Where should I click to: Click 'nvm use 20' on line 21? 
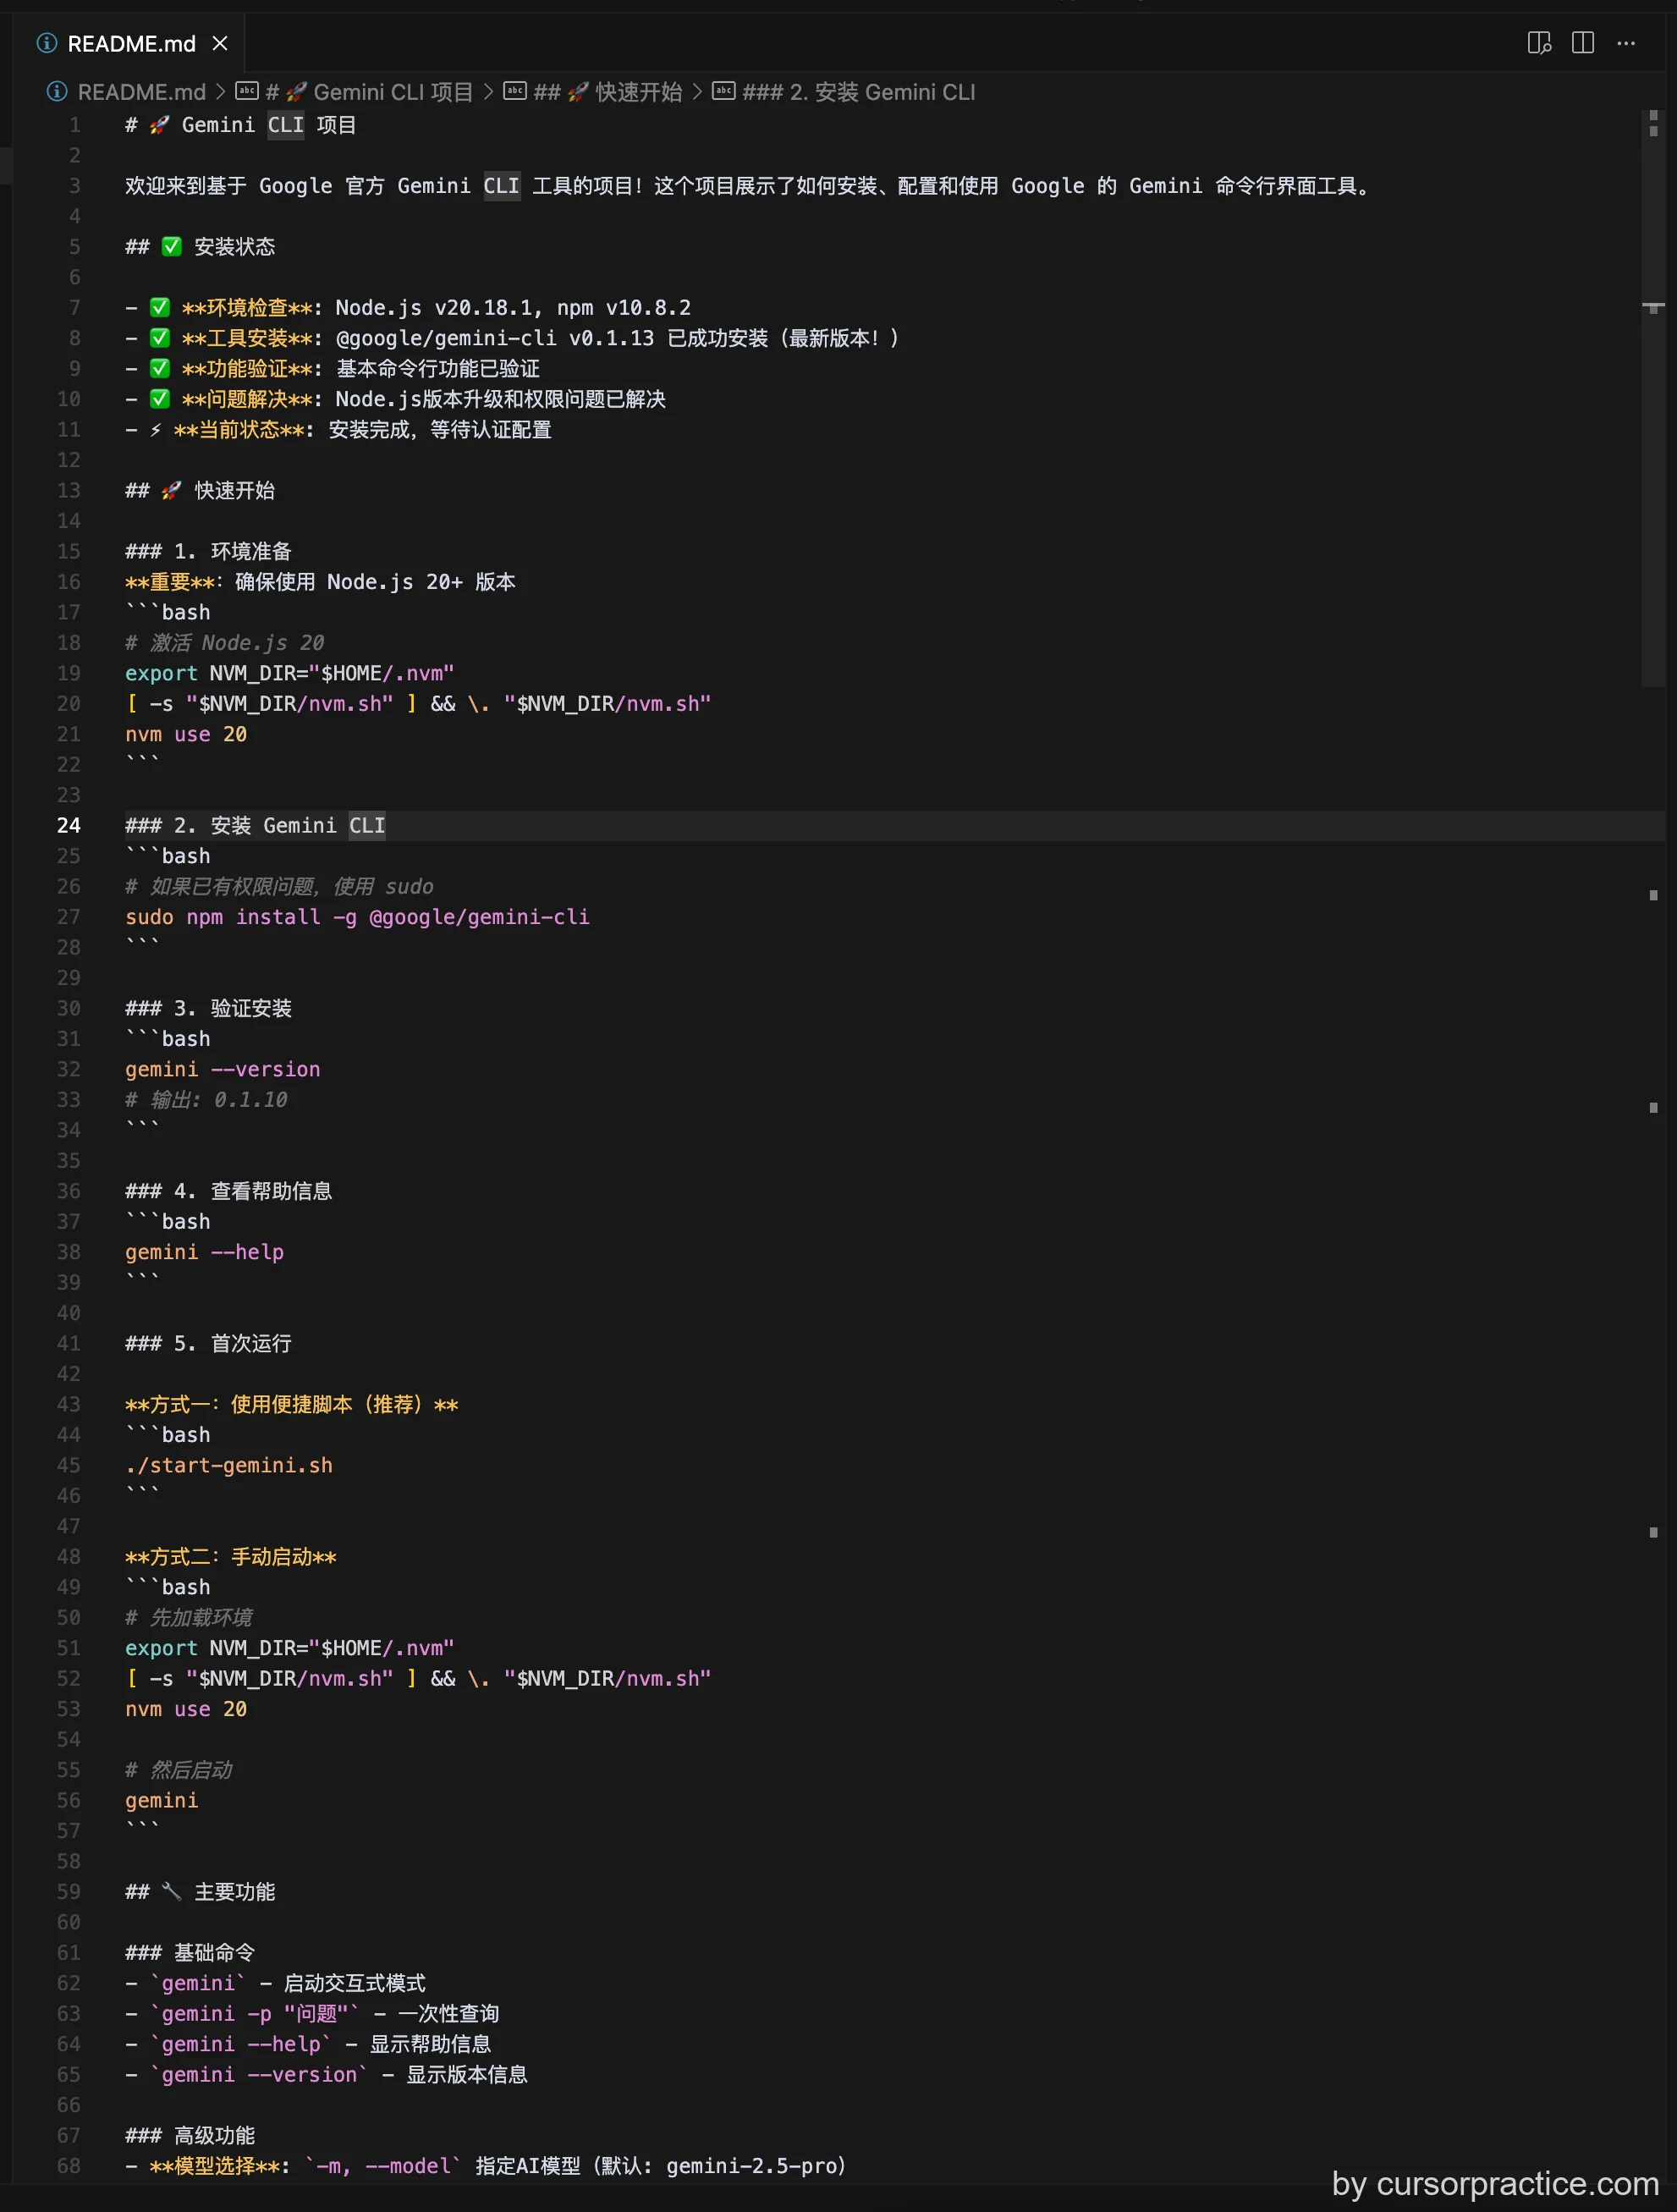(x=186, y=734)
